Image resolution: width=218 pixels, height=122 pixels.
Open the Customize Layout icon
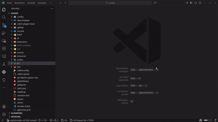[x=187, y=3]
